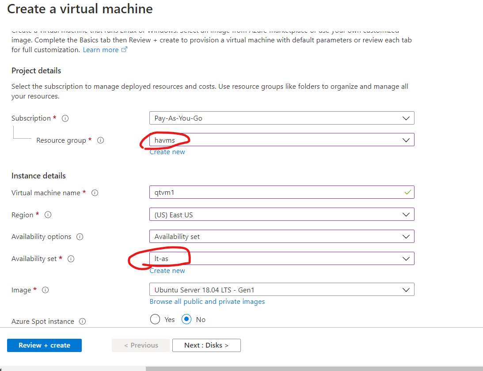Open the Learn more link
483x371 pixels.
[x=101, y=50]
